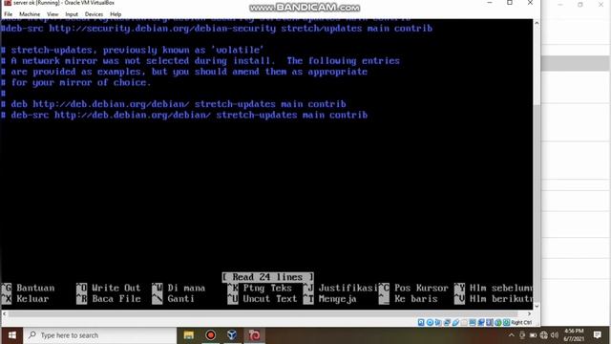Viewport: 611px width, 344px height.
Task: Click the '^J Justifikasi' shortcut label
Action: [341, 288]
